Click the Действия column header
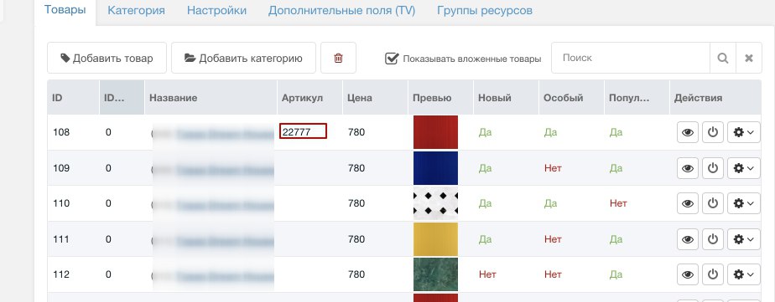The width and height of the screenshot is (775, 302). coord(715,98)
